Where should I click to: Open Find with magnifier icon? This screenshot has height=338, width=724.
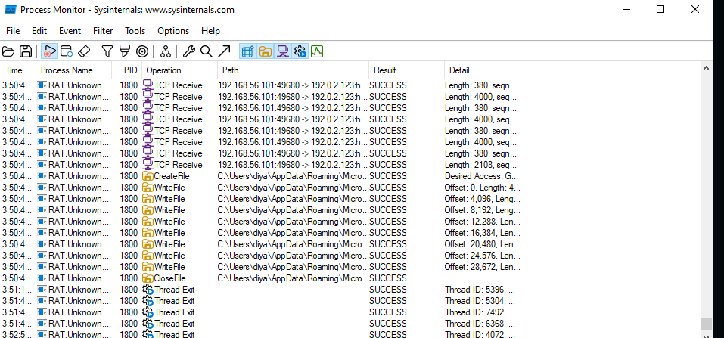[207, 51]
